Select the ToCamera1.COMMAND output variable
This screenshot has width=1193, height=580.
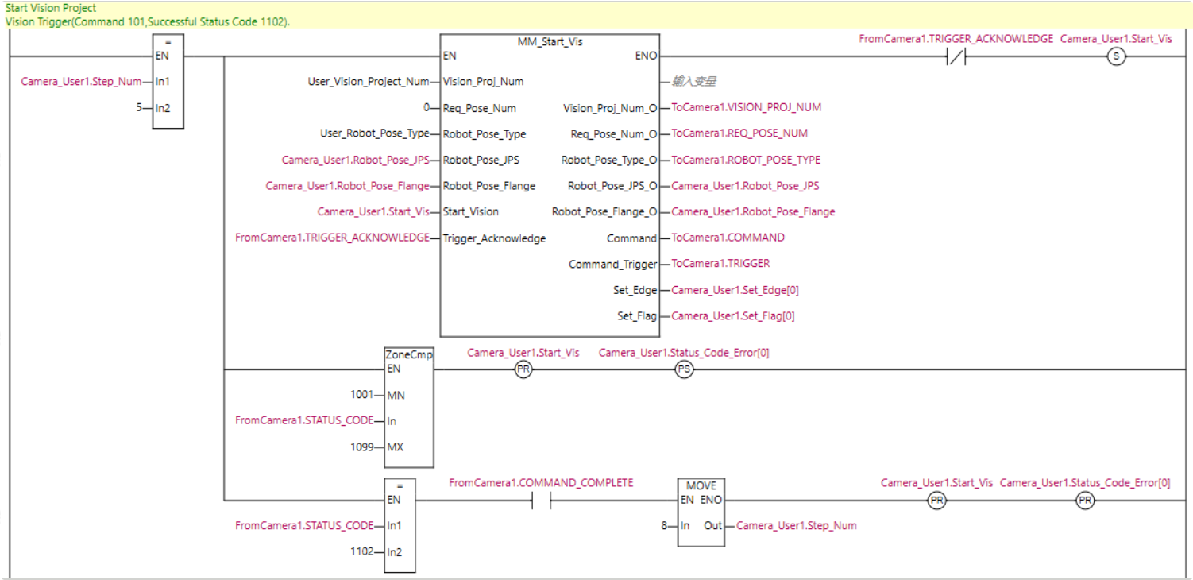coord(728,238)
